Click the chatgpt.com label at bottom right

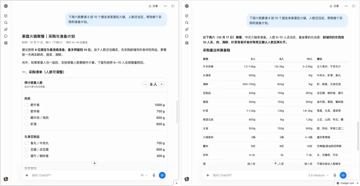click(x=347, y=183)
